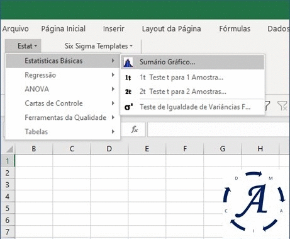Screen dimensions: 290x239
Task: Expand the ANOVA submenu
Action: (x=63, y=89)
